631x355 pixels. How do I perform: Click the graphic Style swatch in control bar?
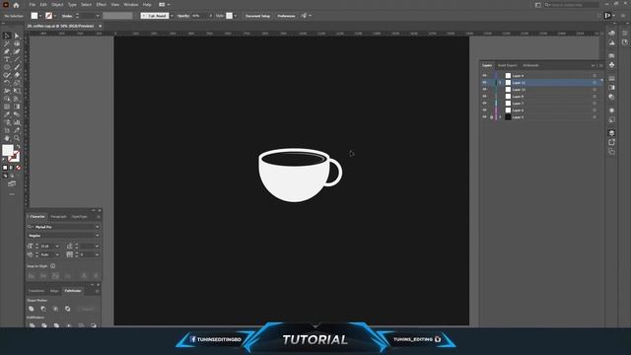(x=229, y=16)
